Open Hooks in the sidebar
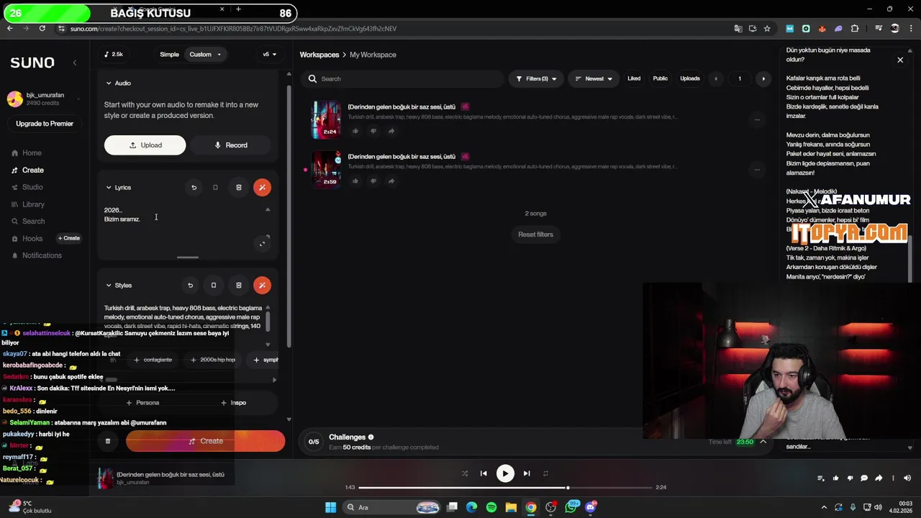This screenshot has width=921, height=518. click(x=32, y=238)
